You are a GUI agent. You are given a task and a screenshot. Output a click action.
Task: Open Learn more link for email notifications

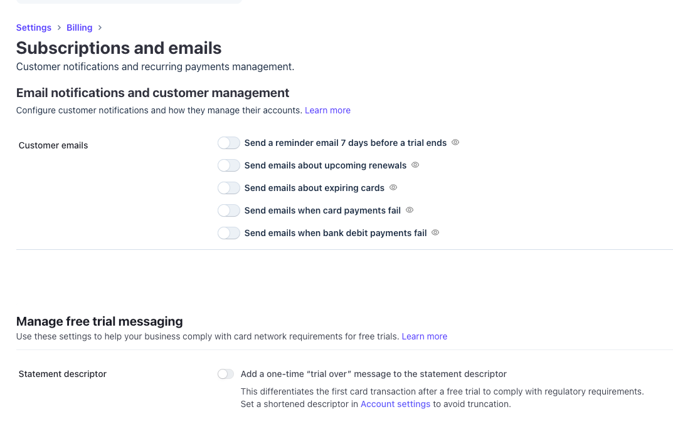click(327, 110)
